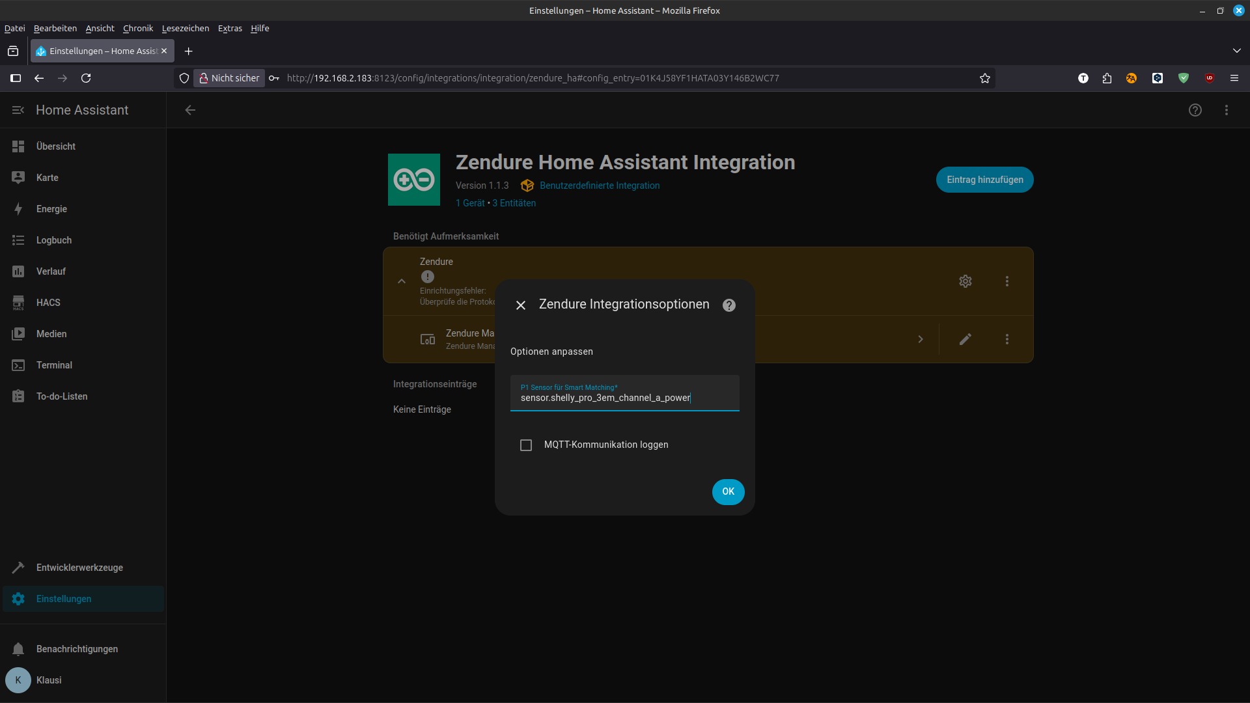This screenshot has width=1250, height=703.
Task: Click Eintrag hinzufügen button
Action: [984, 180]
